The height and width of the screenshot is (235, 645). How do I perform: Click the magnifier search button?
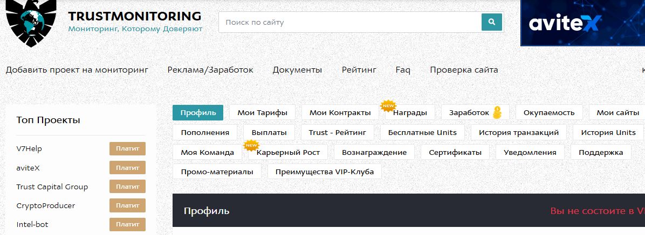click(491, 22)
